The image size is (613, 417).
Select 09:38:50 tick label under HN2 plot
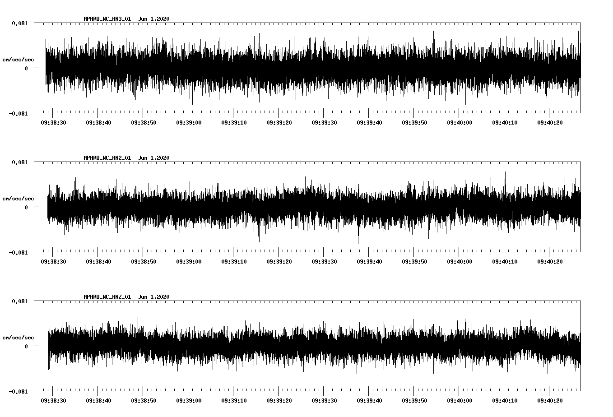click(144, 261)
